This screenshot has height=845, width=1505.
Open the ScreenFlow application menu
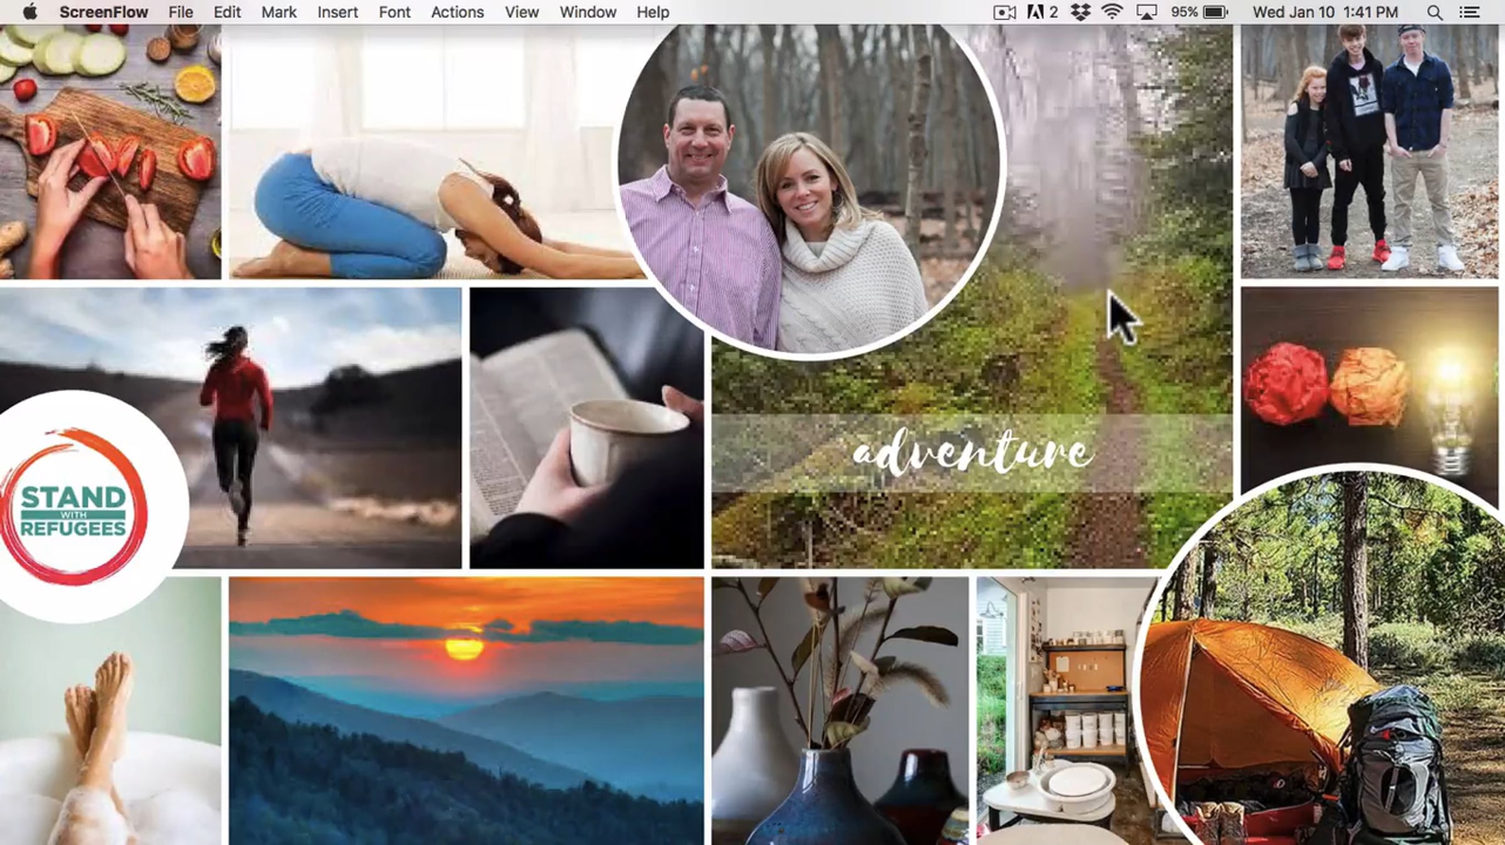coord(103,13)
